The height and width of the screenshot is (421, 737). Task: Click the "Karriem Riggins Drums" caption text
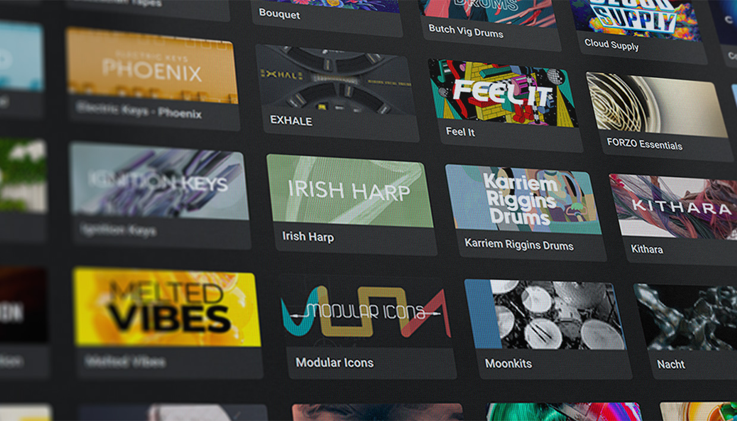pos(519,244)
